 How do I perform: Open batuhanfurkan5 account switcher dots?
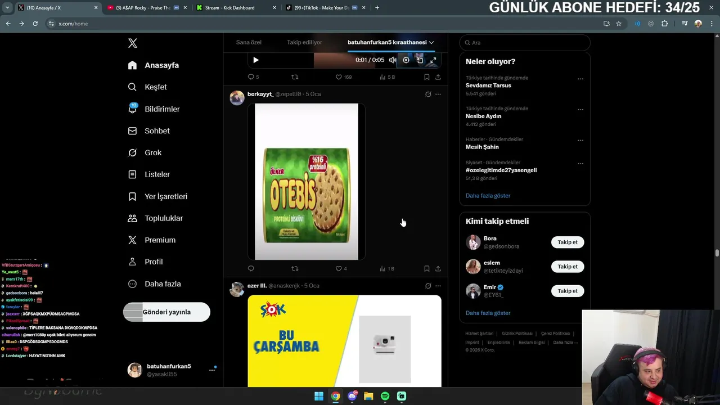(x=212, y=370)
